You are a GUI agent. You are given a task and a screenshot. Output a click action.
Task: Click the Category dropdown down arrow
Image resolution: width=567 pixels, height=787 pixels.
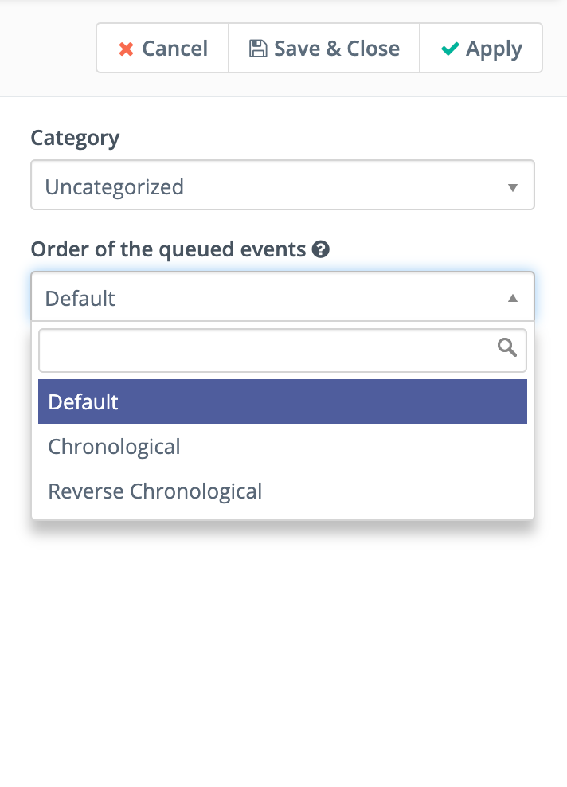coord(512,188)
